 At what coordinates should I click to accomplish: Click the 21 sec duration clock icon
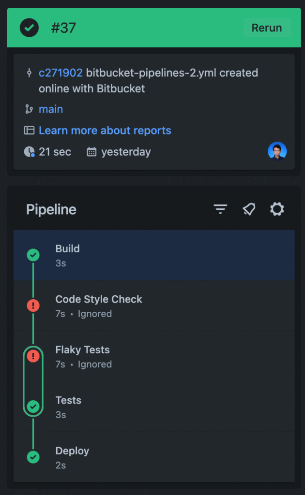pyautogui.click(x=30, y=152)
